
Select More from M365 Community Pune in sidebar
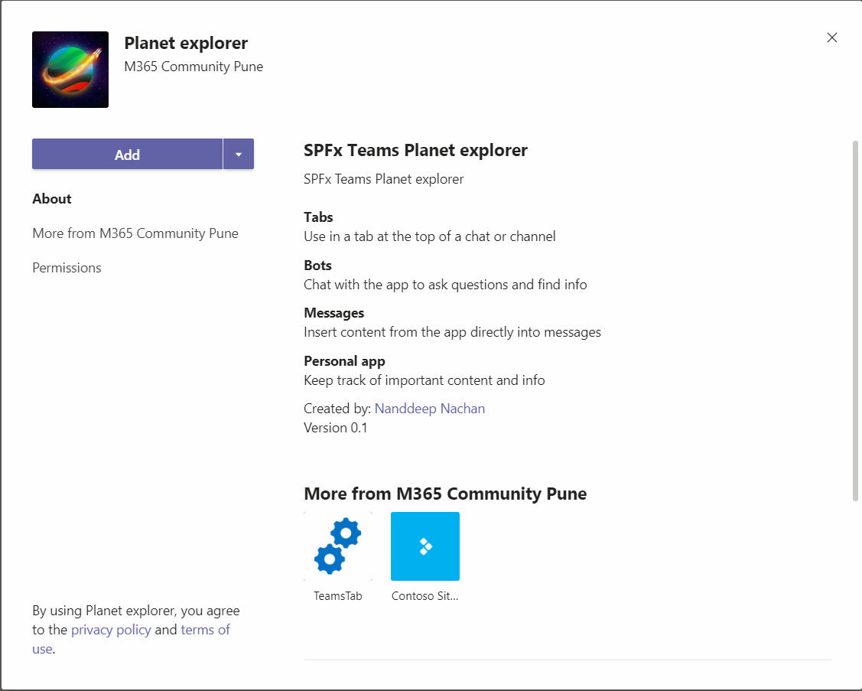pos(135,233)
